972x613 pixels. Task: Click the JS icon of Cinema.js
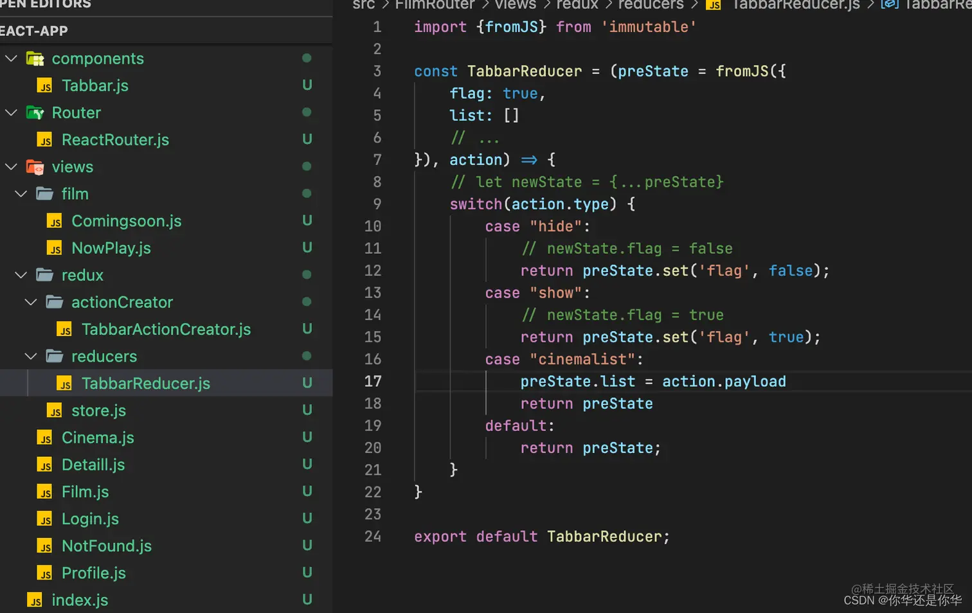44,438
